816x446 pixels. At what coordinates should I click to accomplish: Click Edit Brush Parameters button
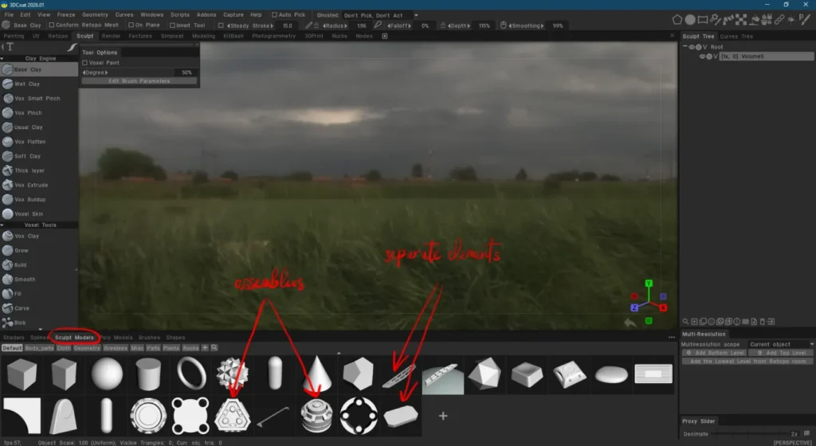point(139,80)
